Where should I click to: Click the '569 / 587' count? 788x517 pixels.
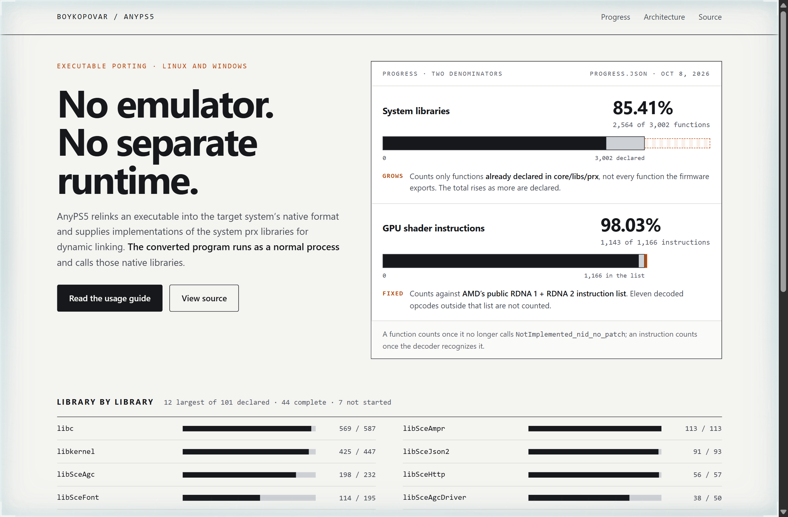[x=357, y=428]
